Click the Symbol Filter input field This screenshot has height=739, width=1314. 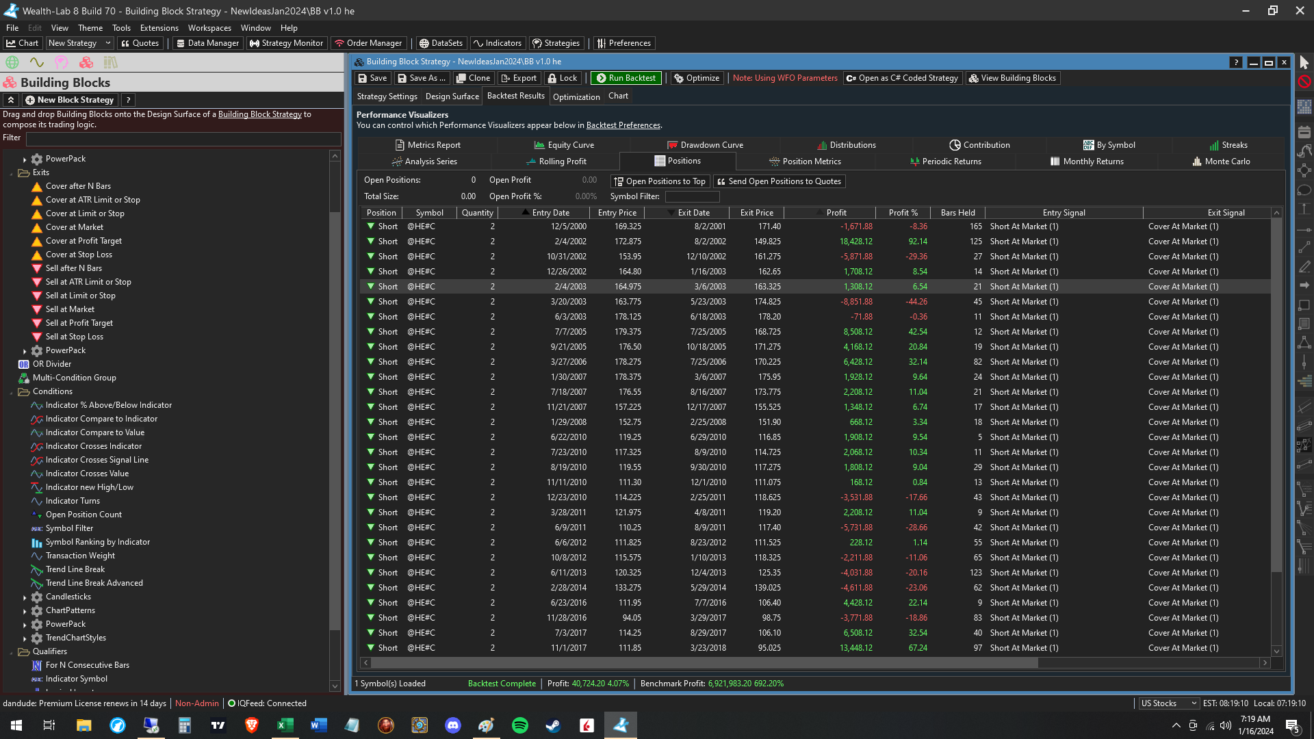tap(692, 197)
